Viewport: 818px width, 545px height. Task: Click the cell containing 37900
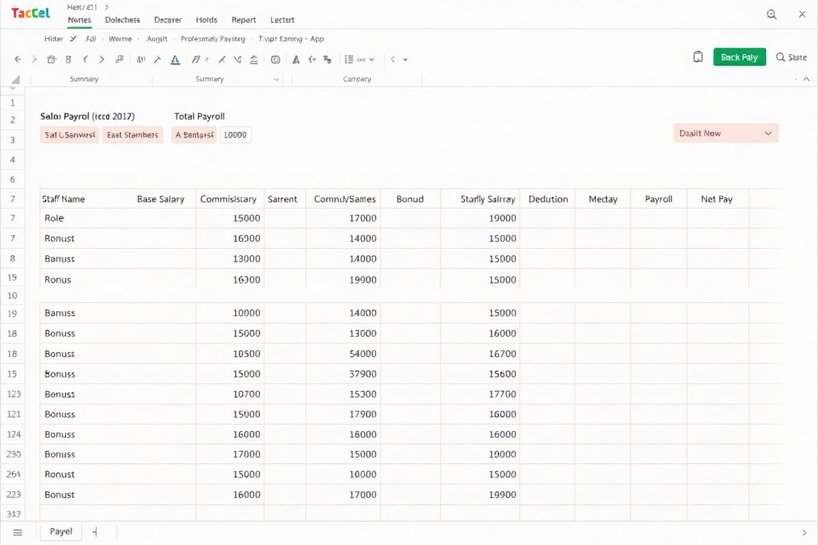pyautogui.click(x=343, y=374)
